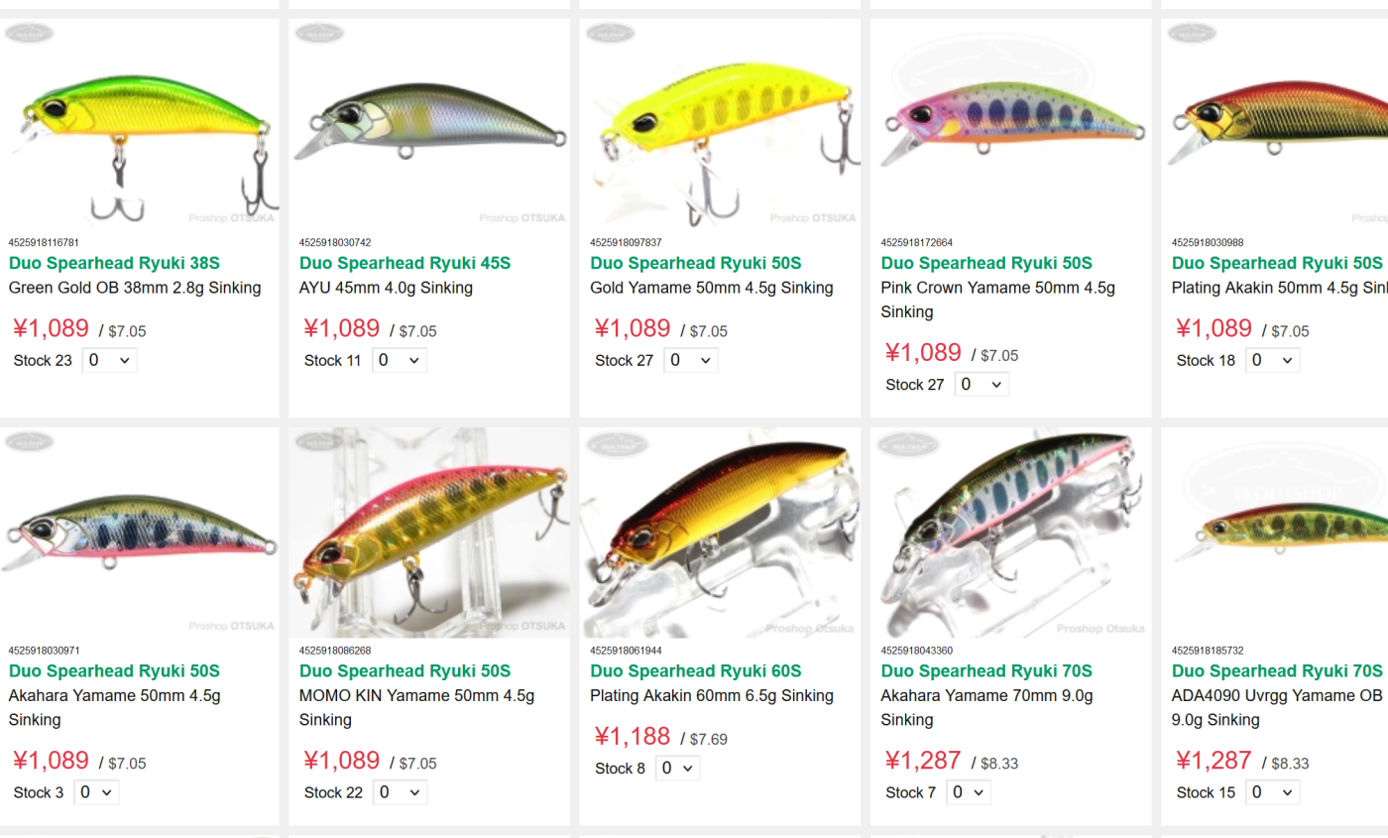View the Akahara Yamame 50mm lure photo
This screenshot has width=1388, height=838.
(x=140, y=533)
